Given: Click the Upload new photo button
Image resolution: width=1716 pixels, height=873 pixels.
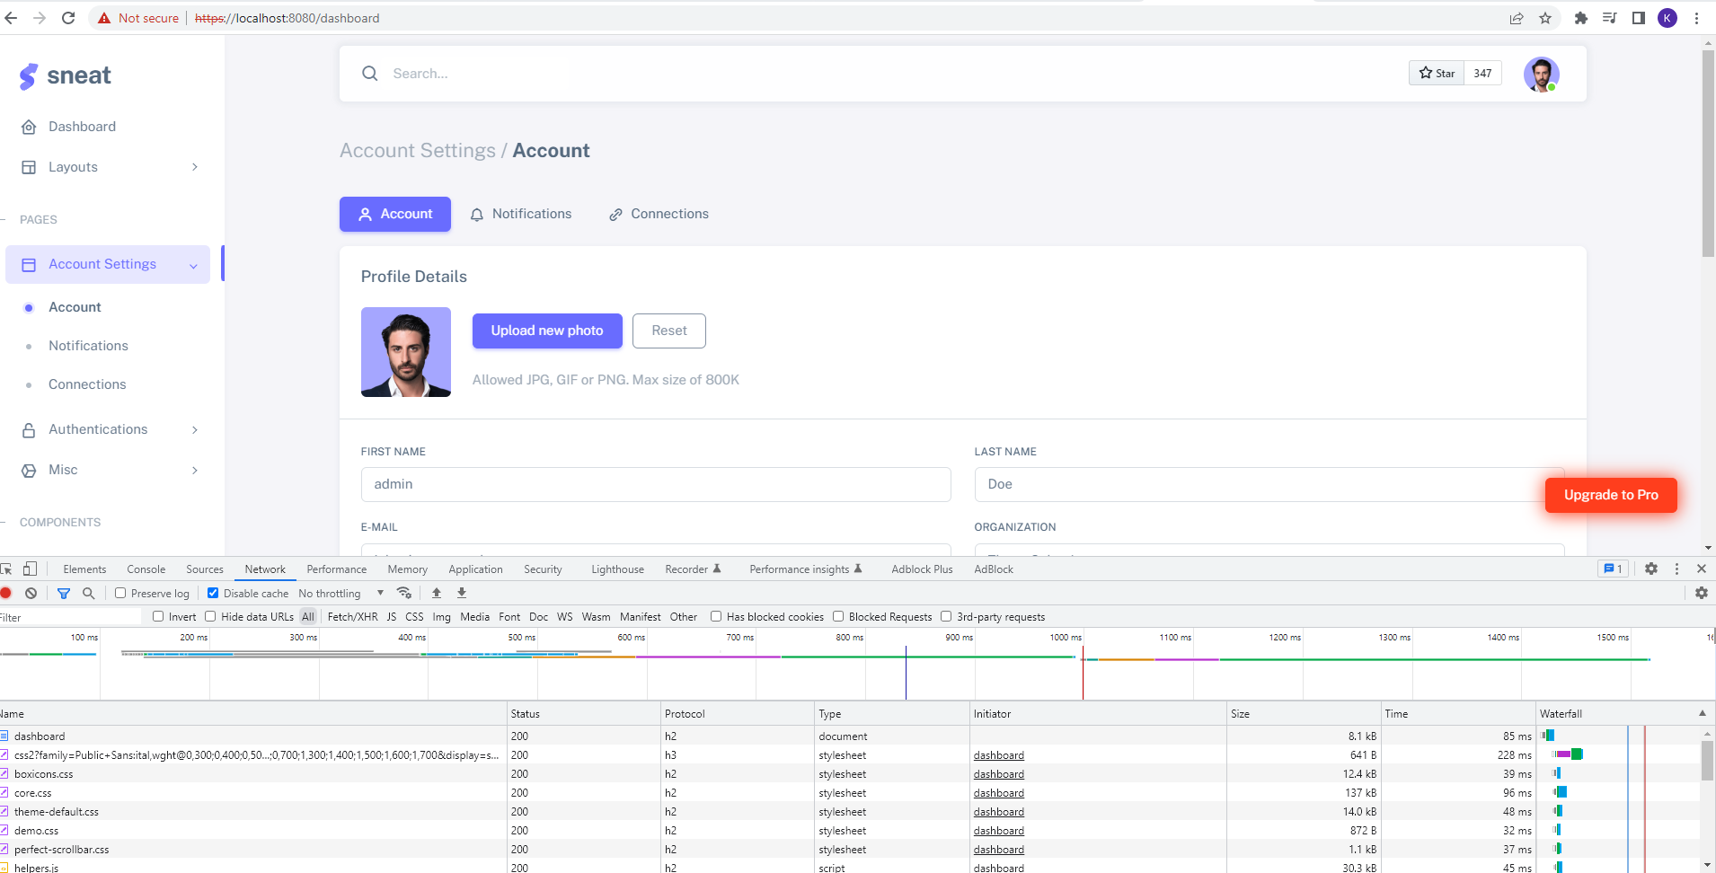Looking at the screenshot, I should point(546,331).
